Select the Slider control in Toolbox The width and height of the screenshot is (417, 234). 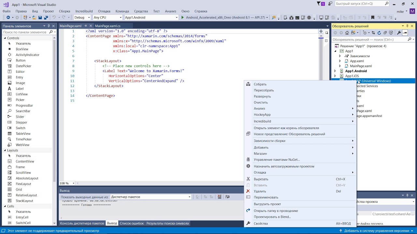click(x=20, y=117)
